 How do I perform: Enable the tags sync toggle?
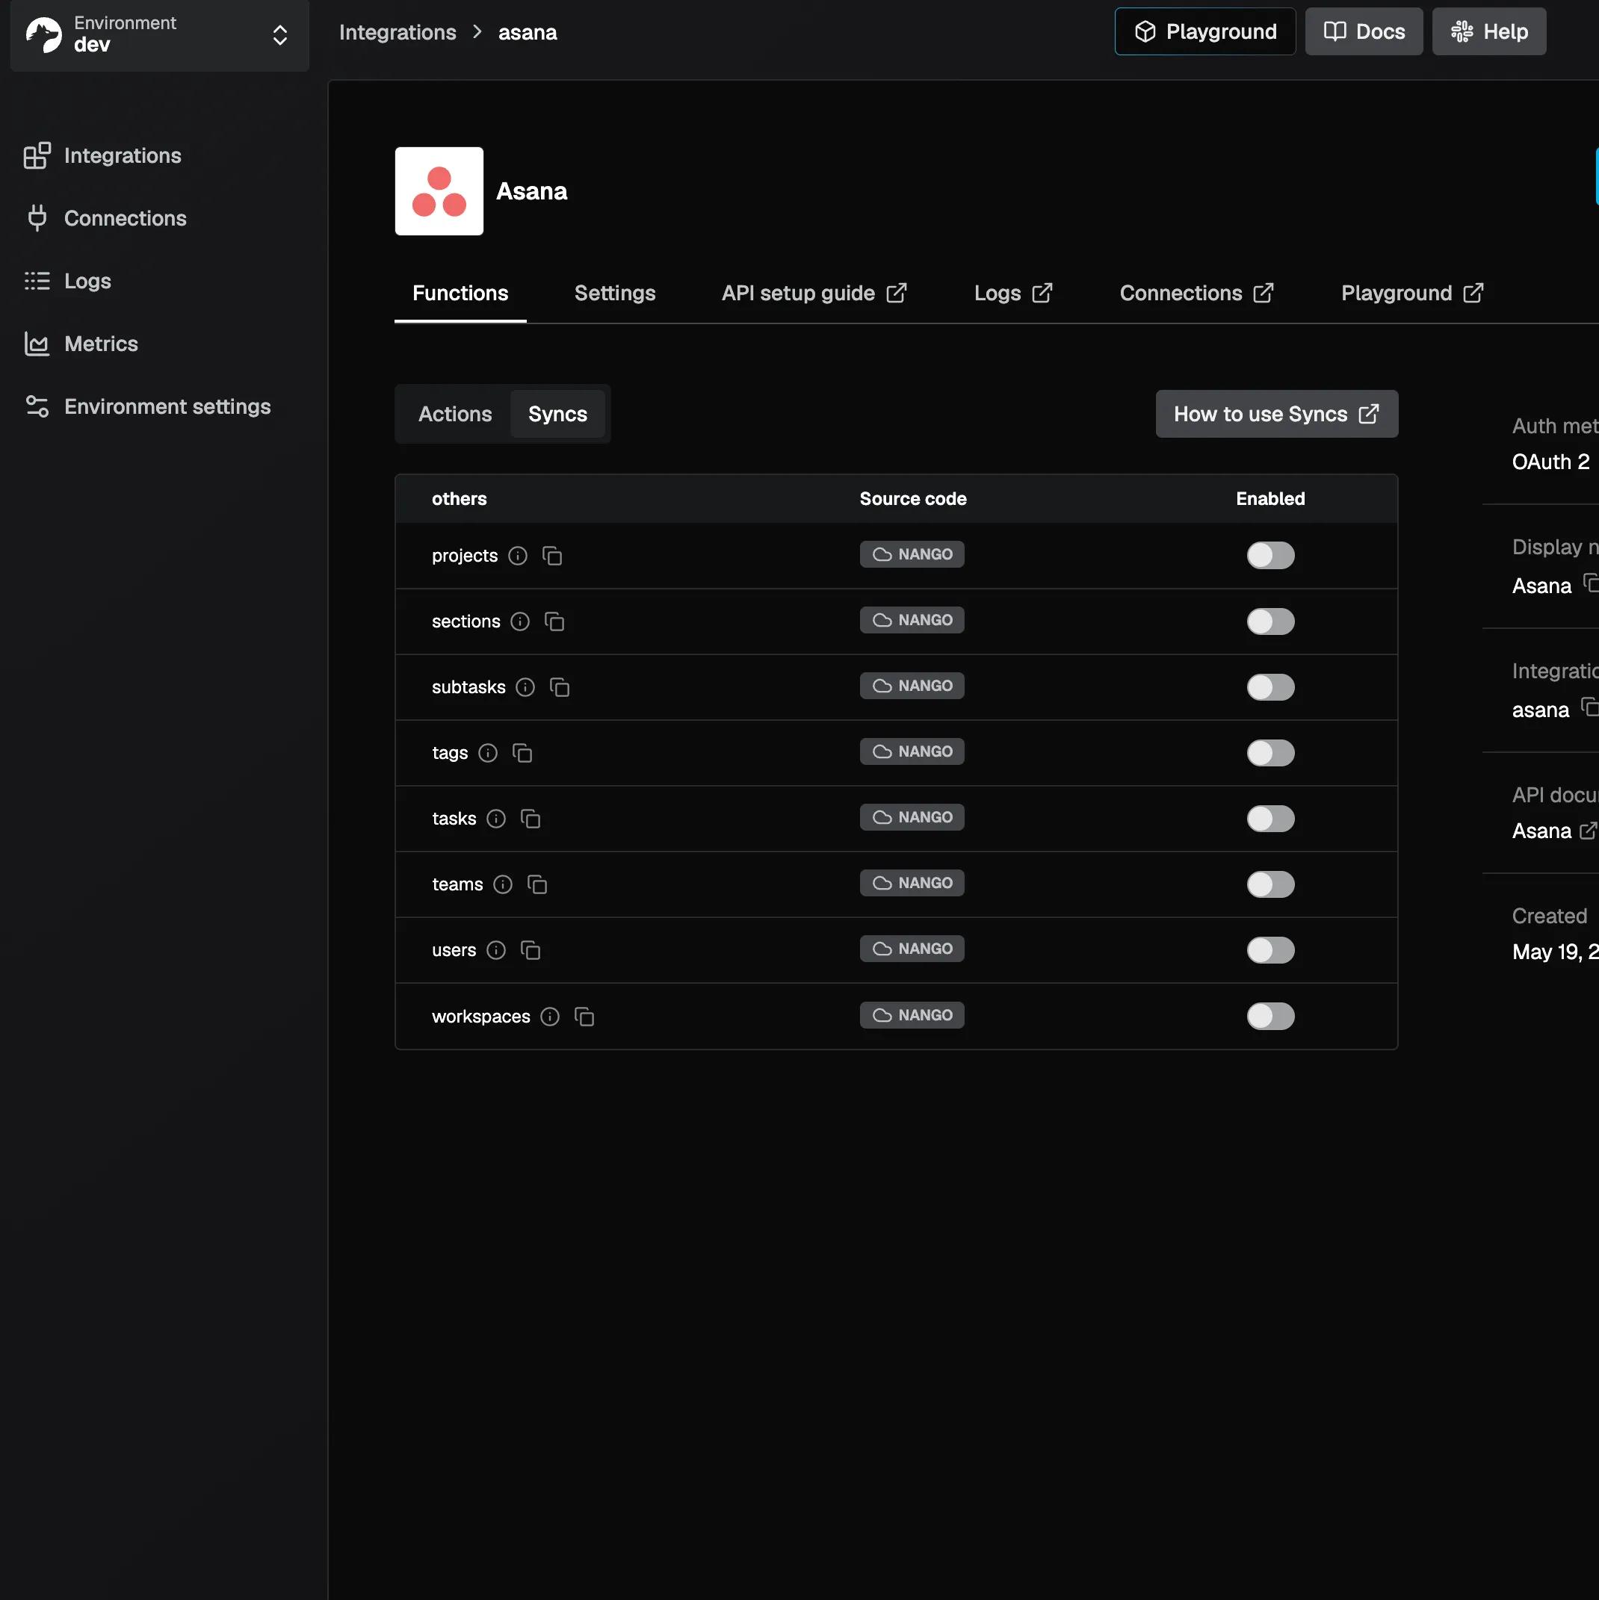(1270, 753)
